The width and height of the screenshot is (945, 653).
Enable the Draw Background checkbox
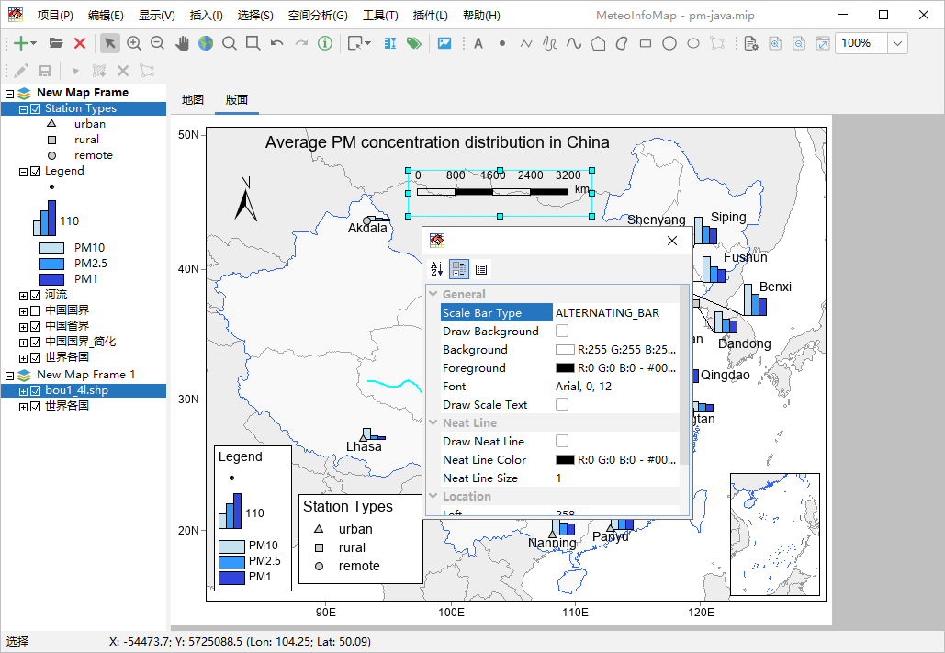click(562, 332)
